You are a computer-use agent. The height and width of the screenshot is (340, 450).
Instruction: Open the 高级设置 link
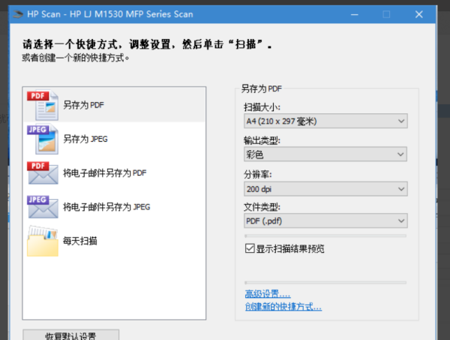coord(267,293)
